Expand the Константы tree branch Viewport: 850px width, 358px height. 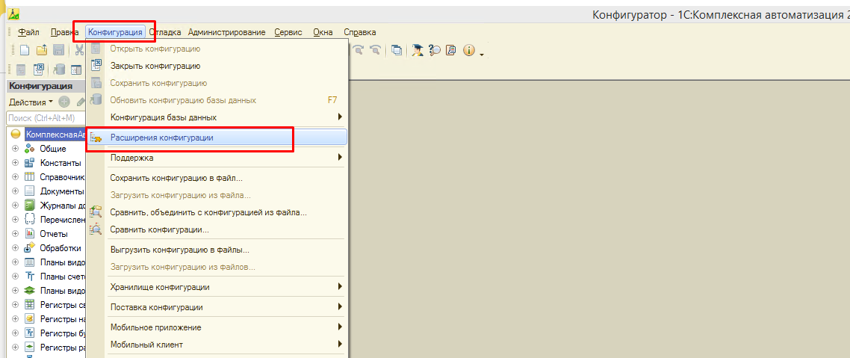coord(15,163)
